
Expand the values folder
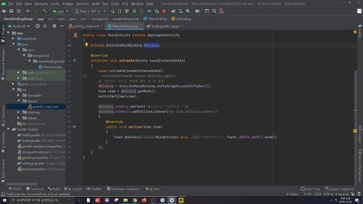point(19,118)
